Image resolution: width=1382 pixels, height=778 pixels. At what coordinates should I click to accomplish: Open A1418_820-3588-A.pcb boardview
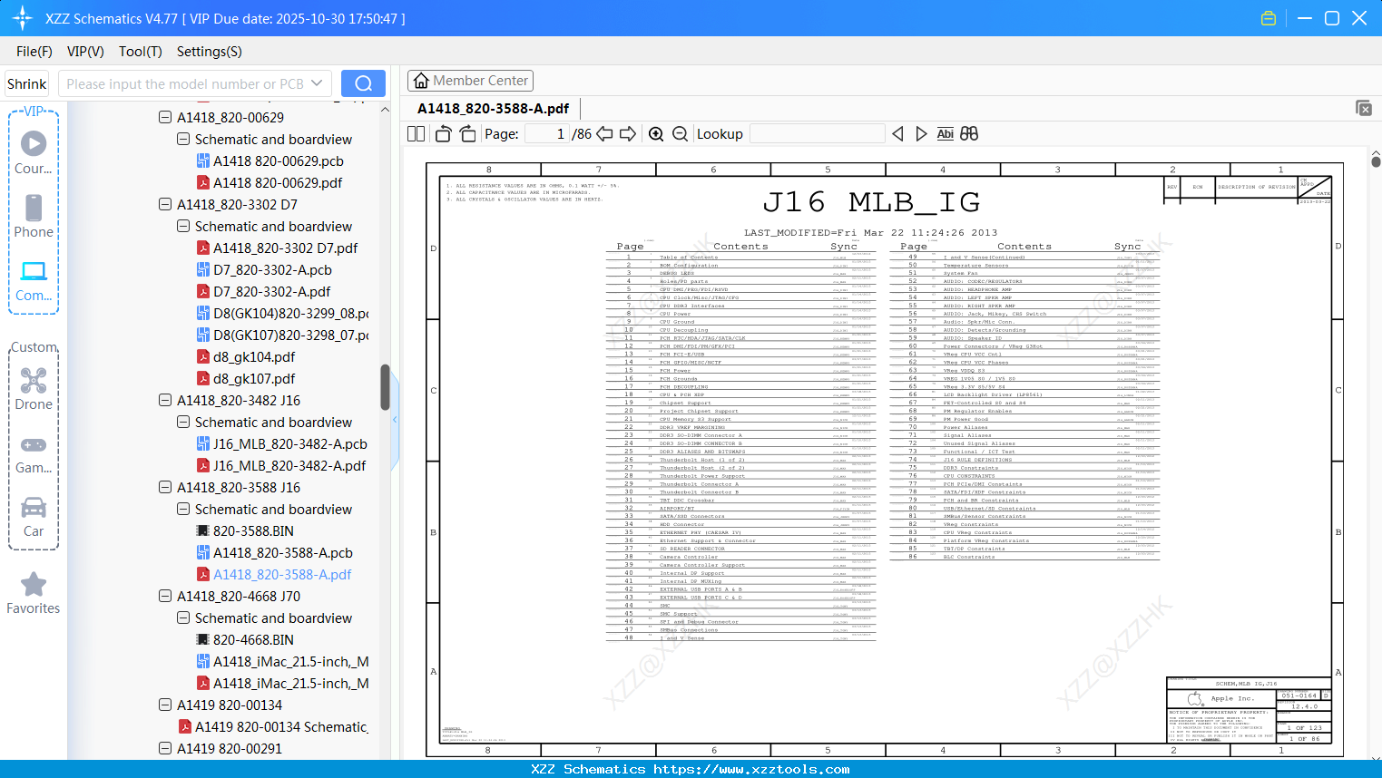pyautogui.click(x=283, y=552)
